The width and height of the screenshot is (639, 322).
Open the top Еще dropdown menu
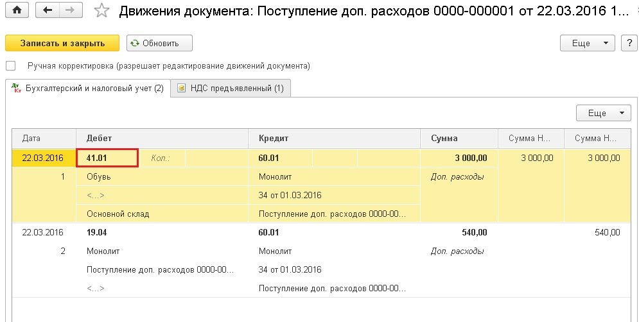coord(587,43)
